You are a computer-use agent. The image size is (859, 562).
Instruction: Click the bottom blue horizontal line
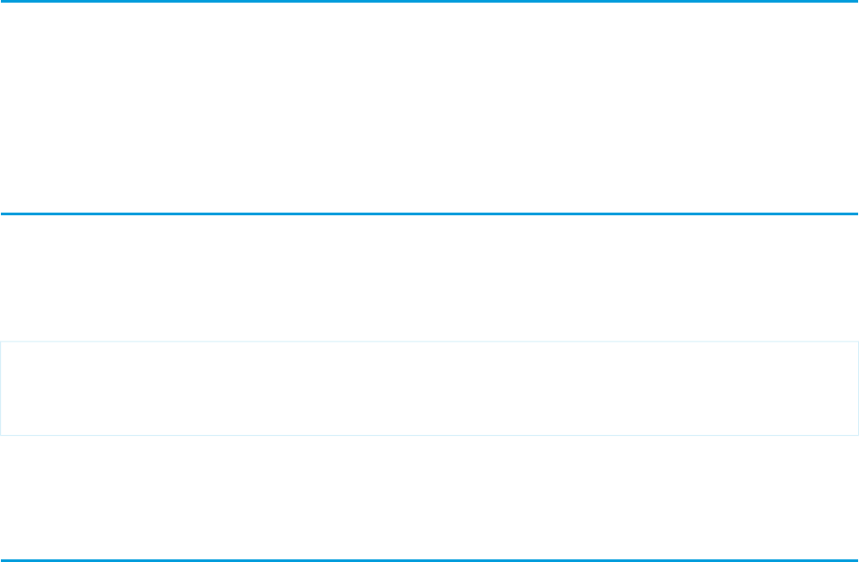[x=429, y=560]
